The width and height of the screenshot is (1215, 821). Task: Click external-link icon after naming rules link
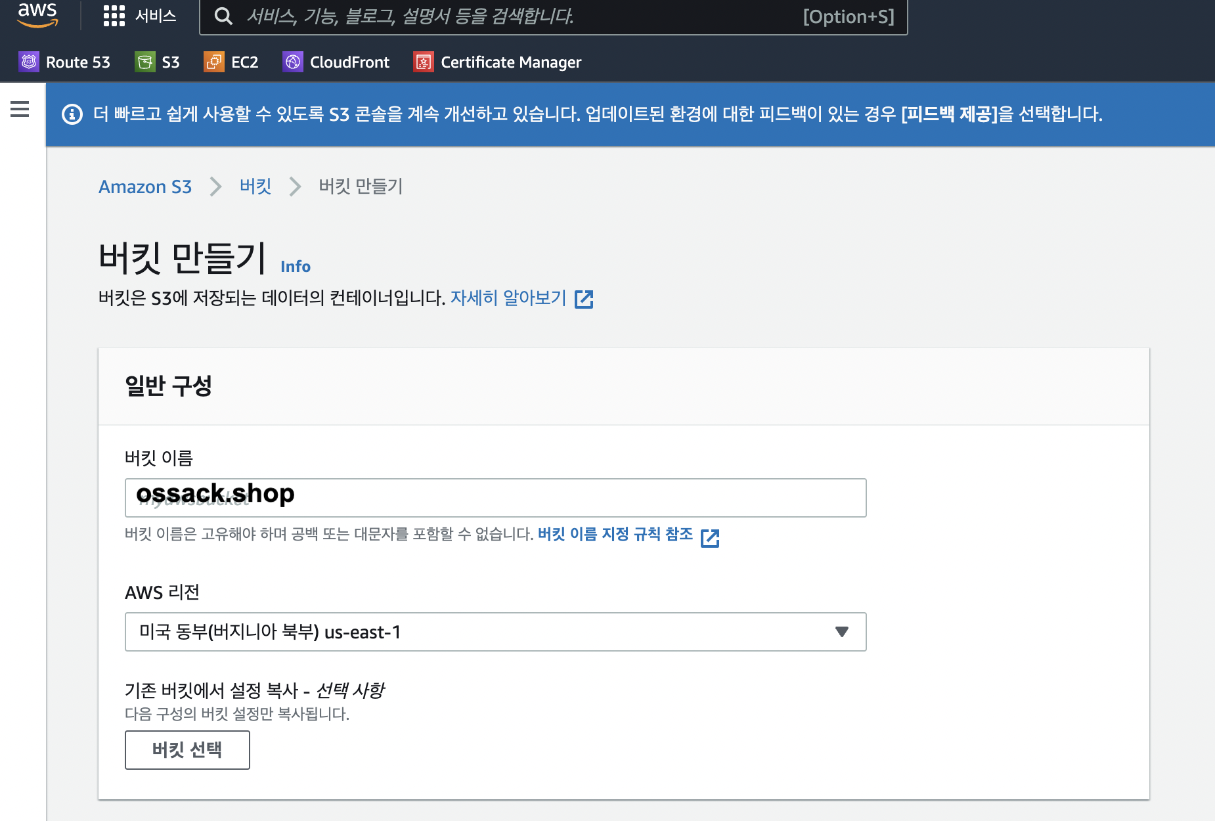pyautogui.click(x=710, y=538)
